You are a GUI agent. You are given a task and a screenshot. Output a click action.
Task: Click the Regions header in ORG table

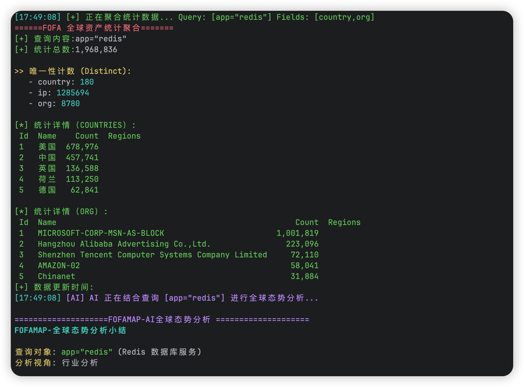(344, 222)
